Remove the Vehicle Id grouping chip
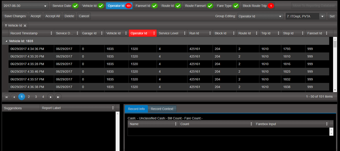Screen dimensions: 340x151 (x=25, y=26)
